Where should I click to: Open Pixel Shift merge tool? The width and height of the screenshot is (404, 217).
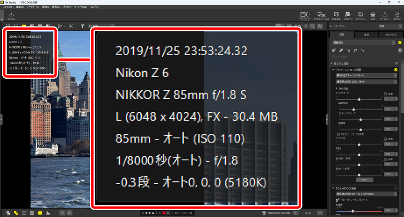(321, 16)
